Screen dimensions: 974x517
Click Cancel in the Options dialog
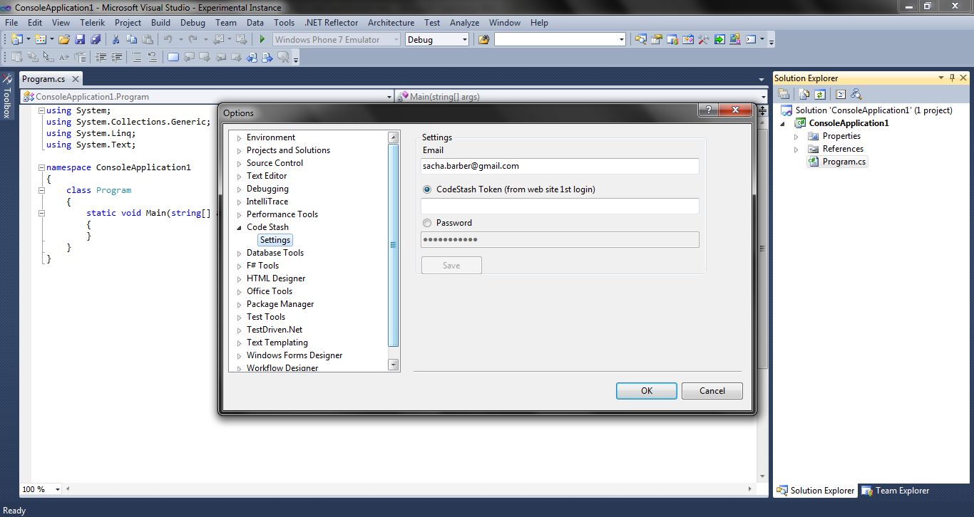(712, 391)
